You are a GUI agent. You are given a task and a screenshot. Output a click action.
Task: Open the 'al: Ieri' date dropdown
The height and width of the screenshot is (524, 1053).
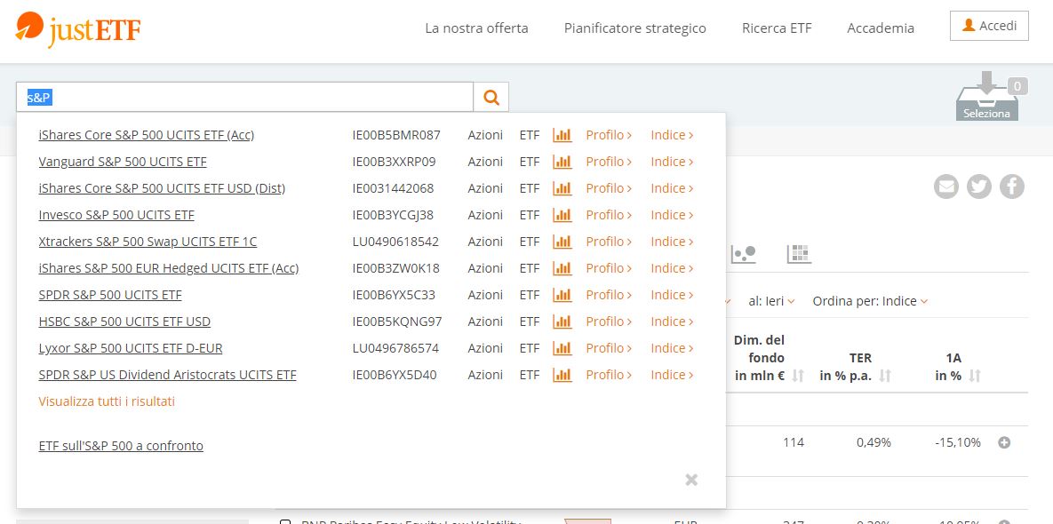(x=771, y=301)
